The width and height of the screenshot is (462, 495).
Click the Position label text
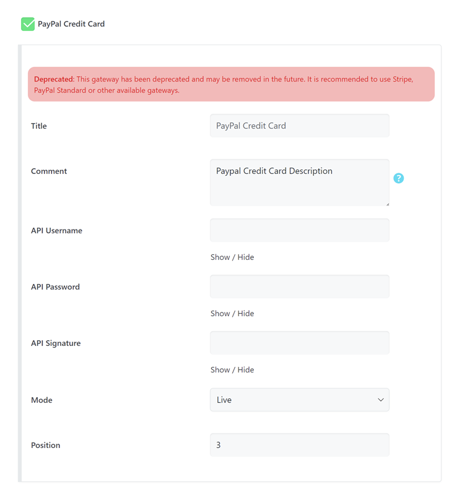click(46, 445)
